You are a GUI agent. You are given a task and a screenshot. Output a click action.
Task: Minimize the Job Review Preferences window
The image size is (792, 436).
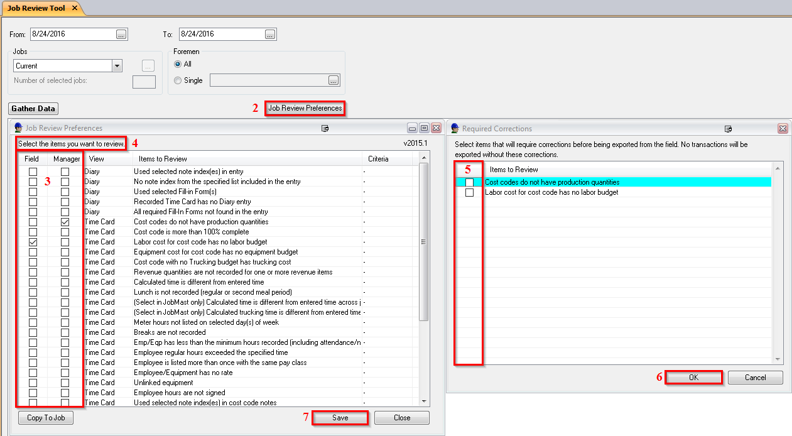(x=413, y=128)
